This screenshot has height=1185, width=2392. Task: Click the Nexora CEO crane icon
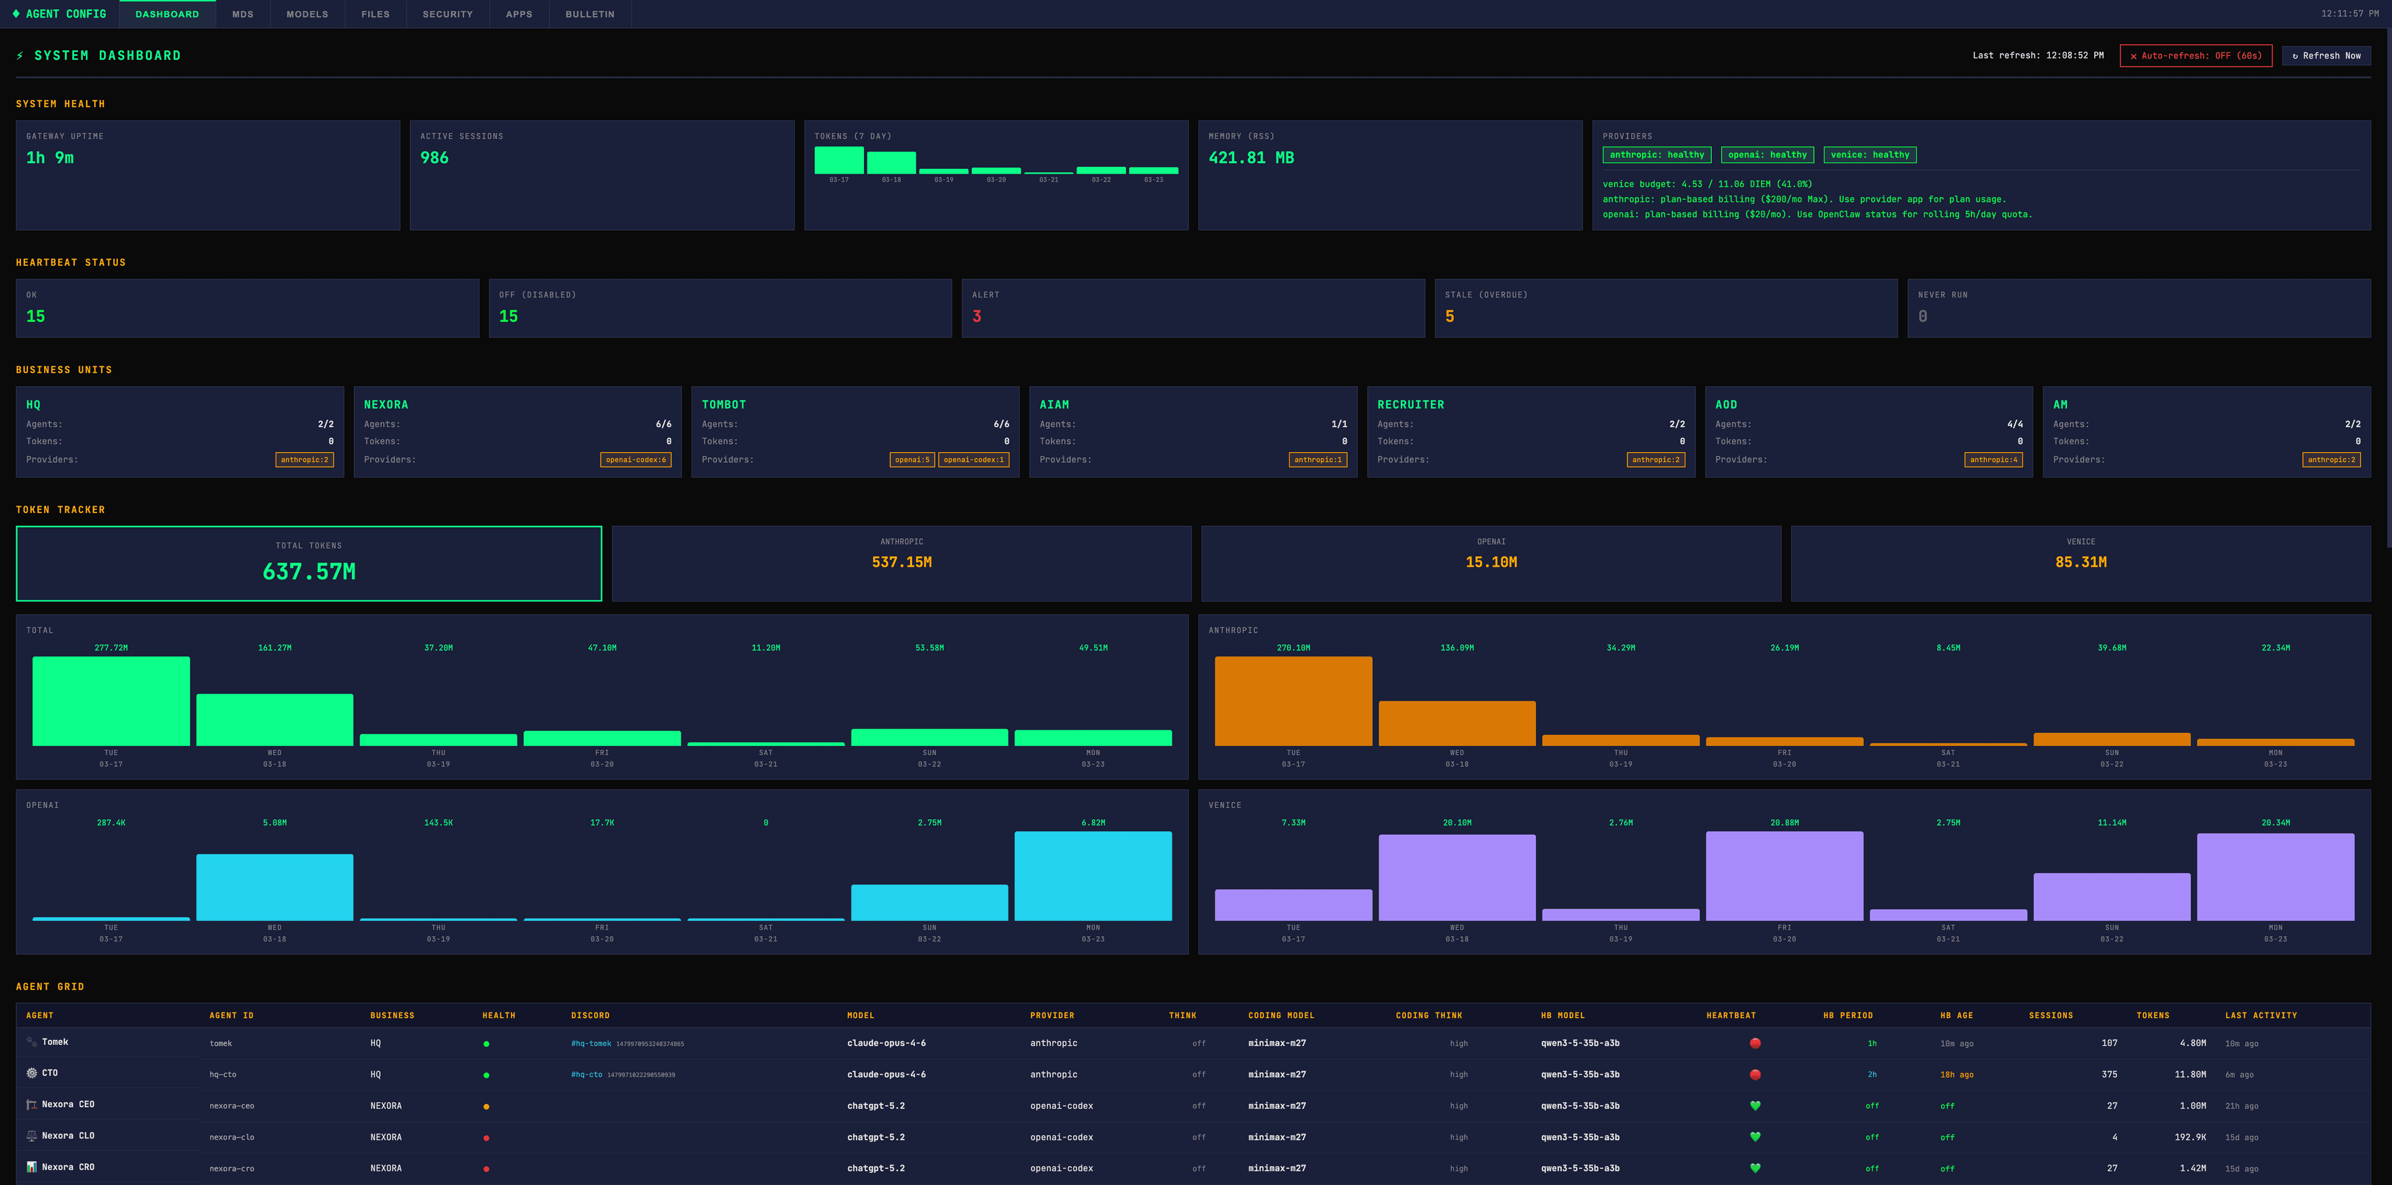pyautogui.click(x=32, y=1104)
